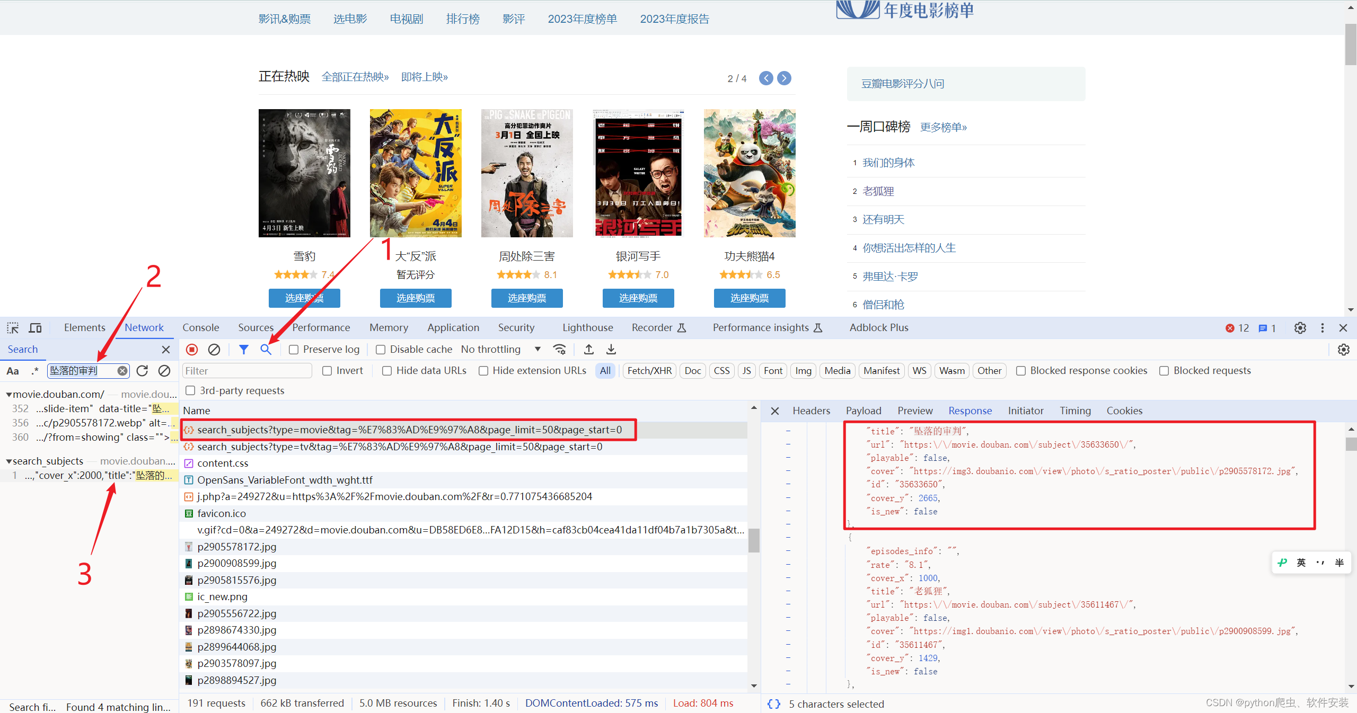
Task: Open the Application tab
Action: (x=453, y=328)
